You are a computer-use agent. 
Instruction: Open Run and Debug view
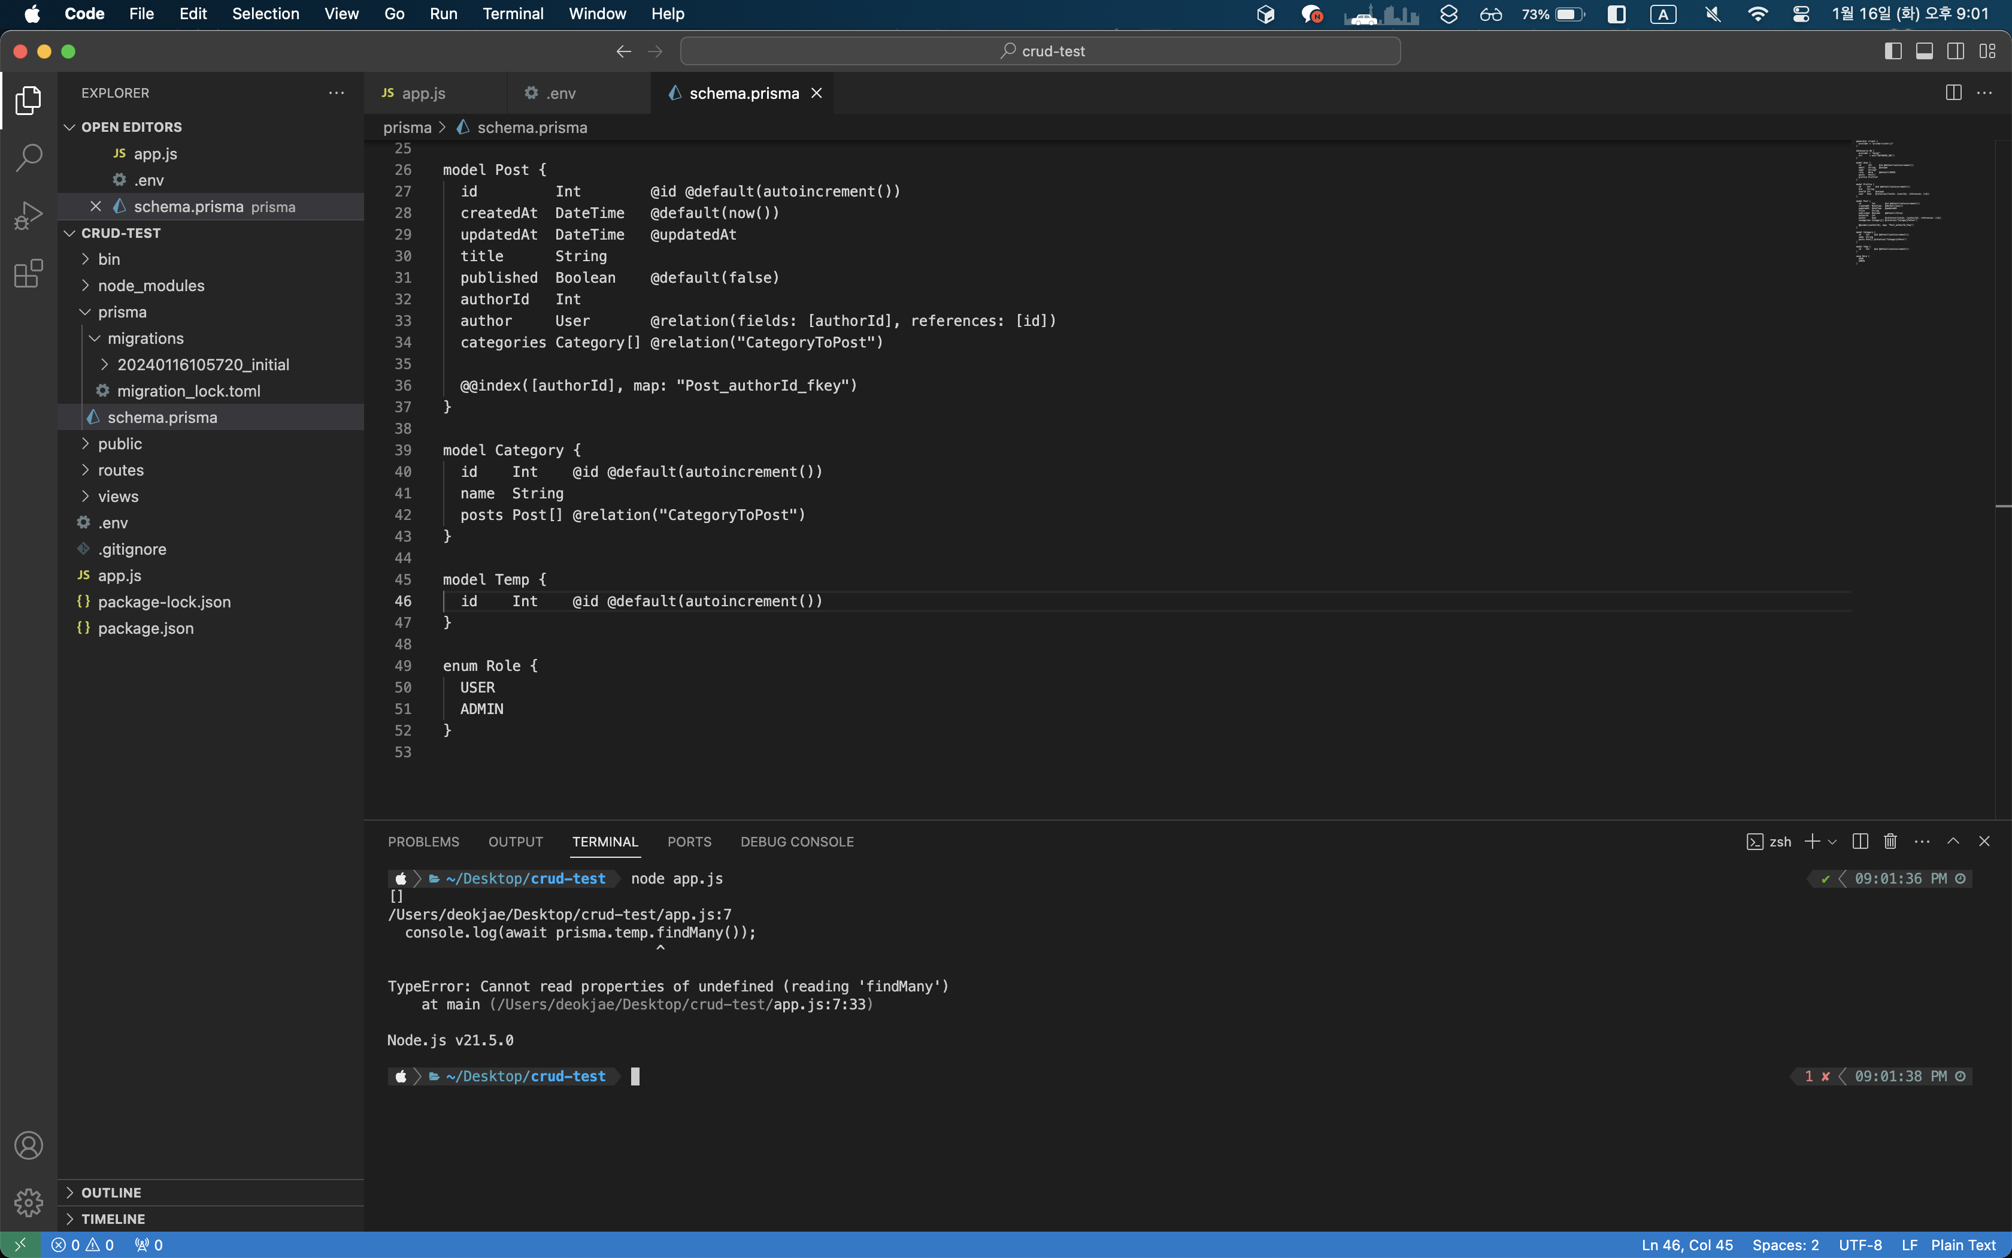(x=28, y=216)
